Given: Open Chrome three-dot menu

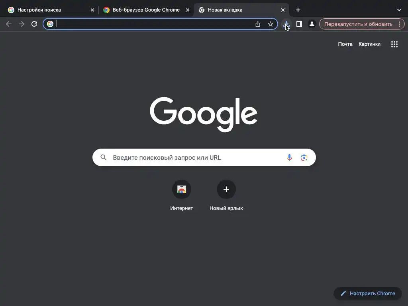Looking at the screenshot, I should pyautogui.click(x=399, y=24).
